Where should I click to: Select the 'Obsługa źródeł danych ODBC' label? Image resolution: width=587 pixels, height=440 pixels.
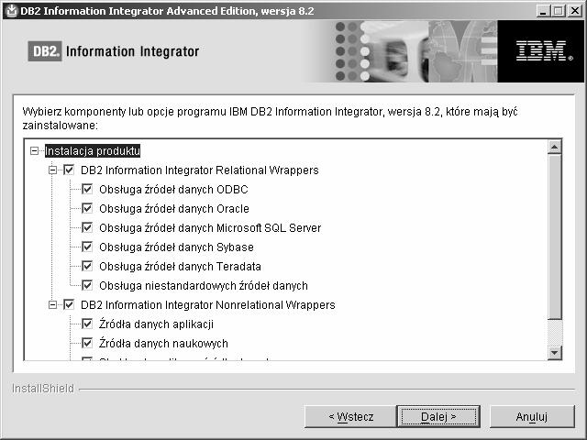click(173, 190)
